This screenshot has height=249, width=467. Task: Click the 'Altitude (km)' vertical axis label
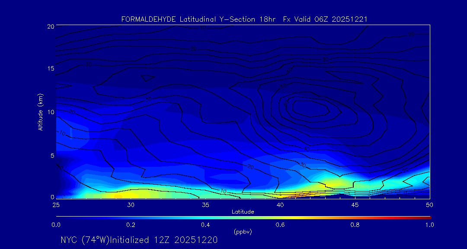(x=41, y=112)
